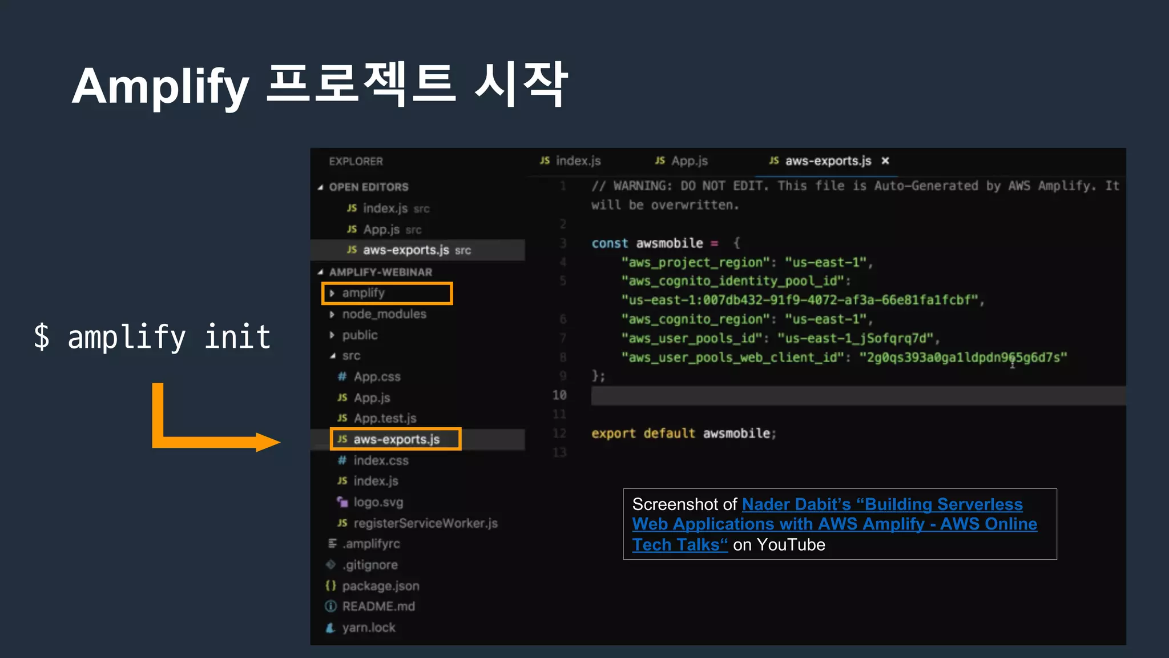This screenshot has height=658, width=1169.
Task: Click the JS icon on App.js tab
Action: coord(660,161)
